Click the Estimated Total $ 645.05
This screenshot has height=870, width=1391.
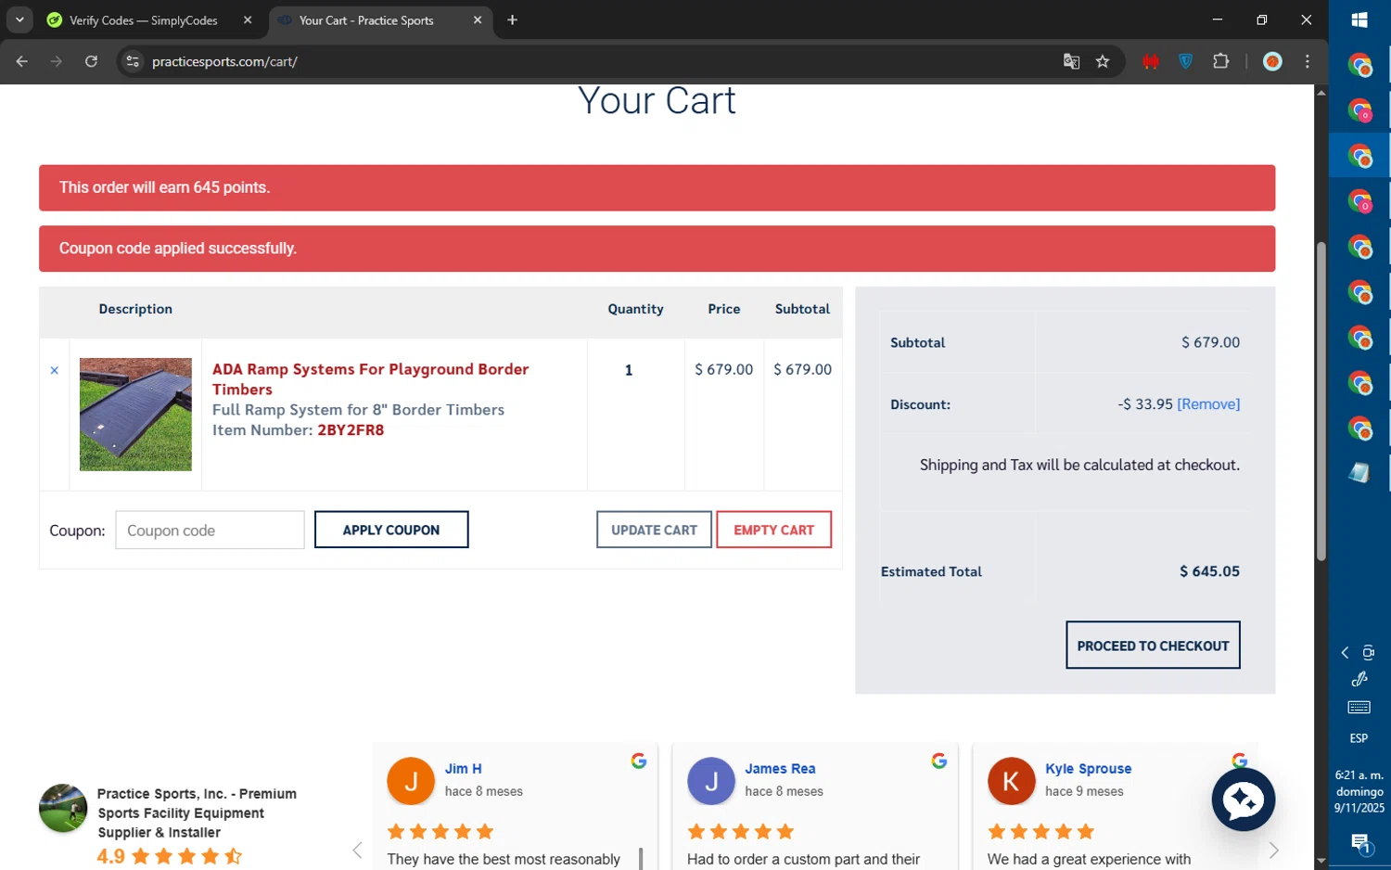click(1209, 571)
